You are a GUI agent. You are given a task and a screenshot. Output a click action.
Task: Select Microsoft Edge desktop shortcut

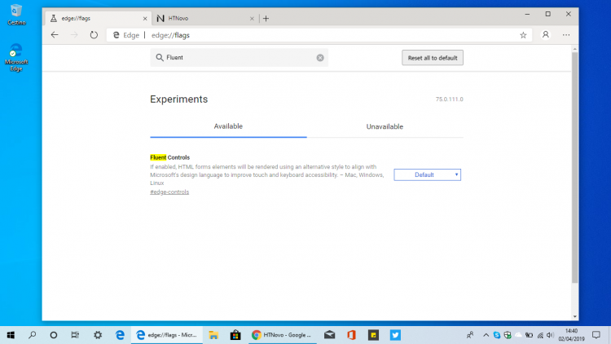pos(16,57)
